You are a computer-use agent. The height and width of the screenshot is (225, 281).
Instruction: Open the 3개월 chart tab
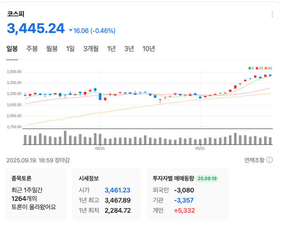91,49
